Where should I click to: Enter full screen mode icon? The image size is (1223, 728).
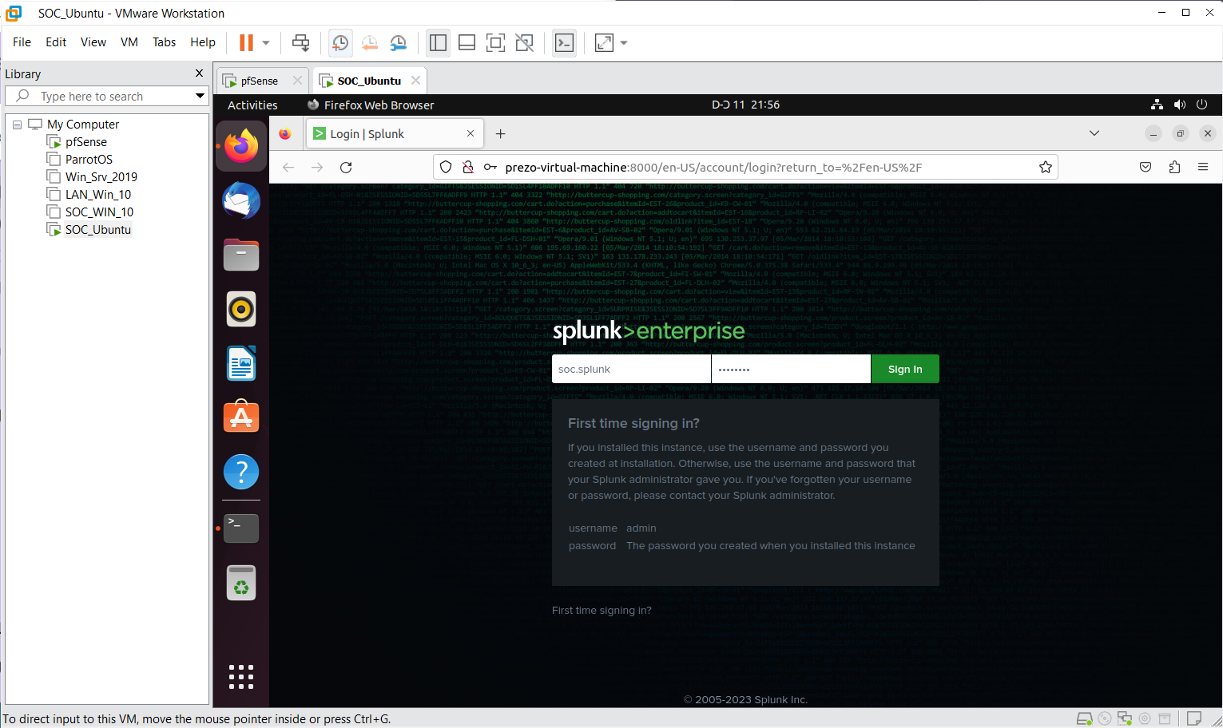[495, 42]
